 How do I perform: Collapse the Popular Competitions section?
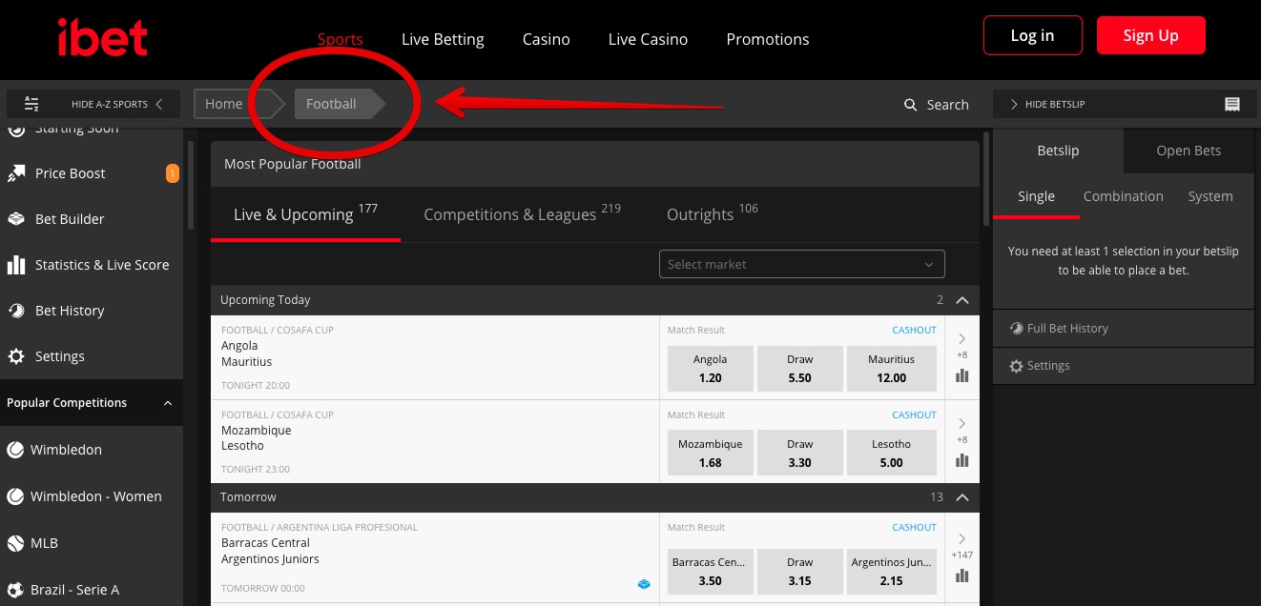point(168,403)
